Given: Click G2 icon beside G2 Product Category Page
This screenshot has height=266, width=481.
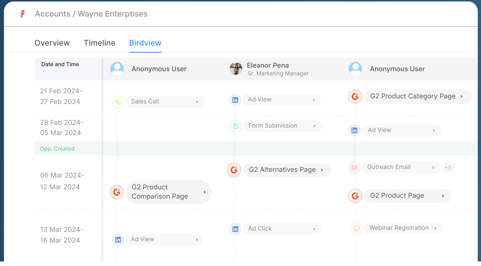Looking at the screenshot, I should click(355, 96).
